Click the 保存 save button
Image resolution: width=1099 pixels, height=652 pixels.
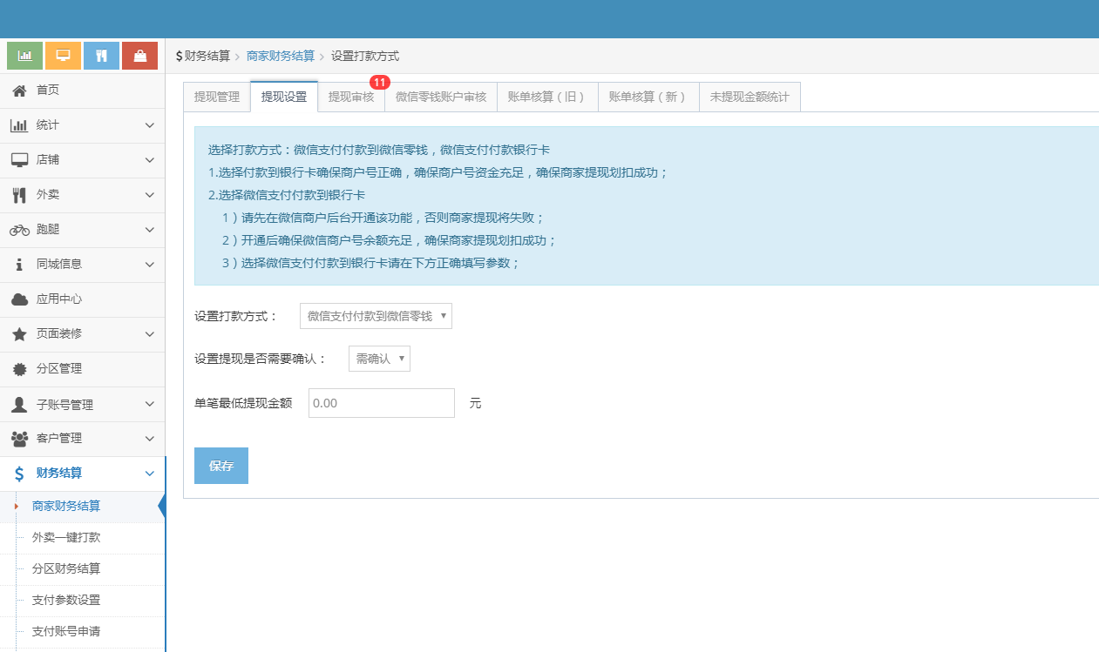click(x=220, y=466)
